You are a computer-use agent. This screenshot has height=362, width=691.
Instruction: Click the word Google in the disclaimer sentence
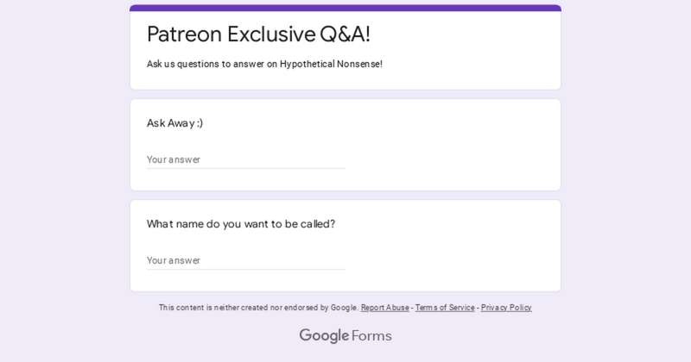[x=343, y=308]
